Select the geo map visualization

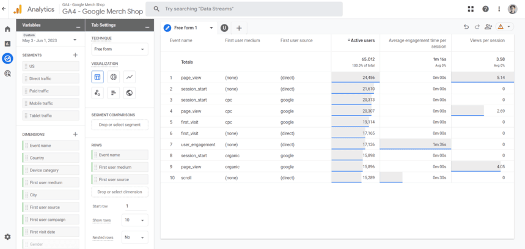click(129, 93)
